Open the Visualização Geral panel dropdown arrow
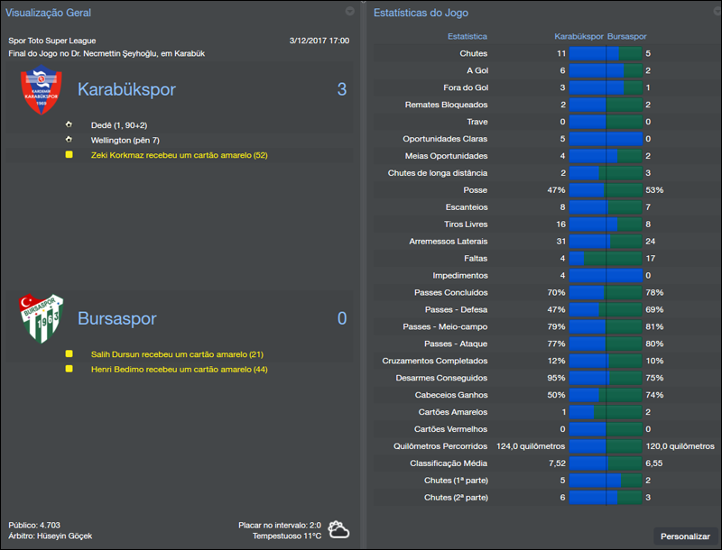 click(350, 13)
